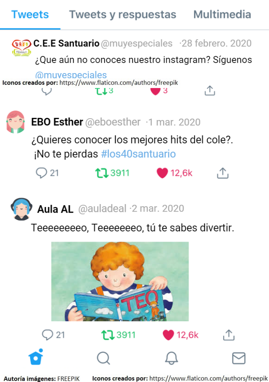
Task: Select the Tweets tab
Action: 30,15
